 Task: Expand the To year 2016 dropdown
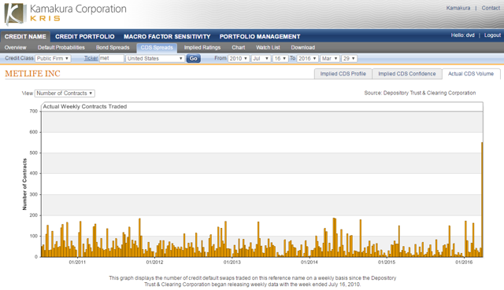(x=308, y=58)
